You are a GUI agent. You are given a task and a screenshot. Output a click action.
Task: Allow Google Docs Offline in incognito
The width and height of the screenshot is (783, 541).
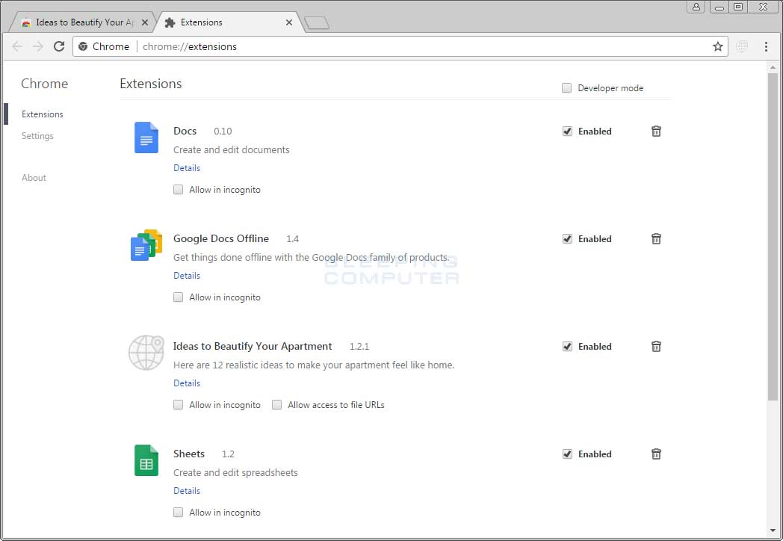click(178, 297)
